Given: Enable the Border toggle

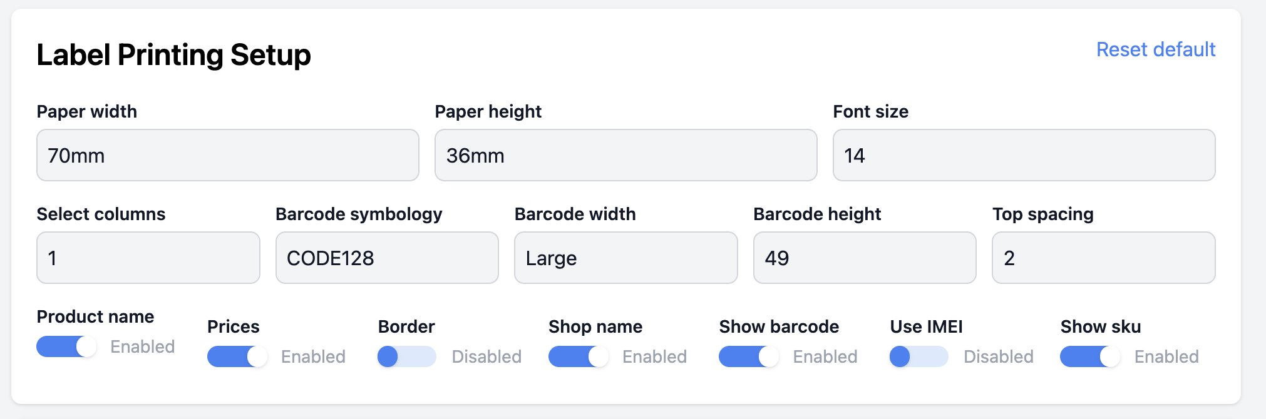Looking at the screenshot, I should (x=407, y=356).
